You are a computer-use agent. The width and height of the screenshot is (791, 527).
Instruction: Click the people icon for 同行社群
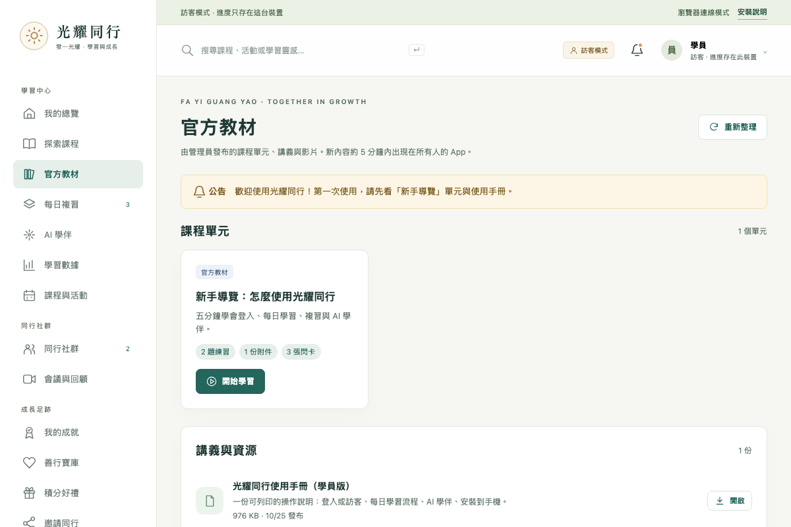(29, 348)
